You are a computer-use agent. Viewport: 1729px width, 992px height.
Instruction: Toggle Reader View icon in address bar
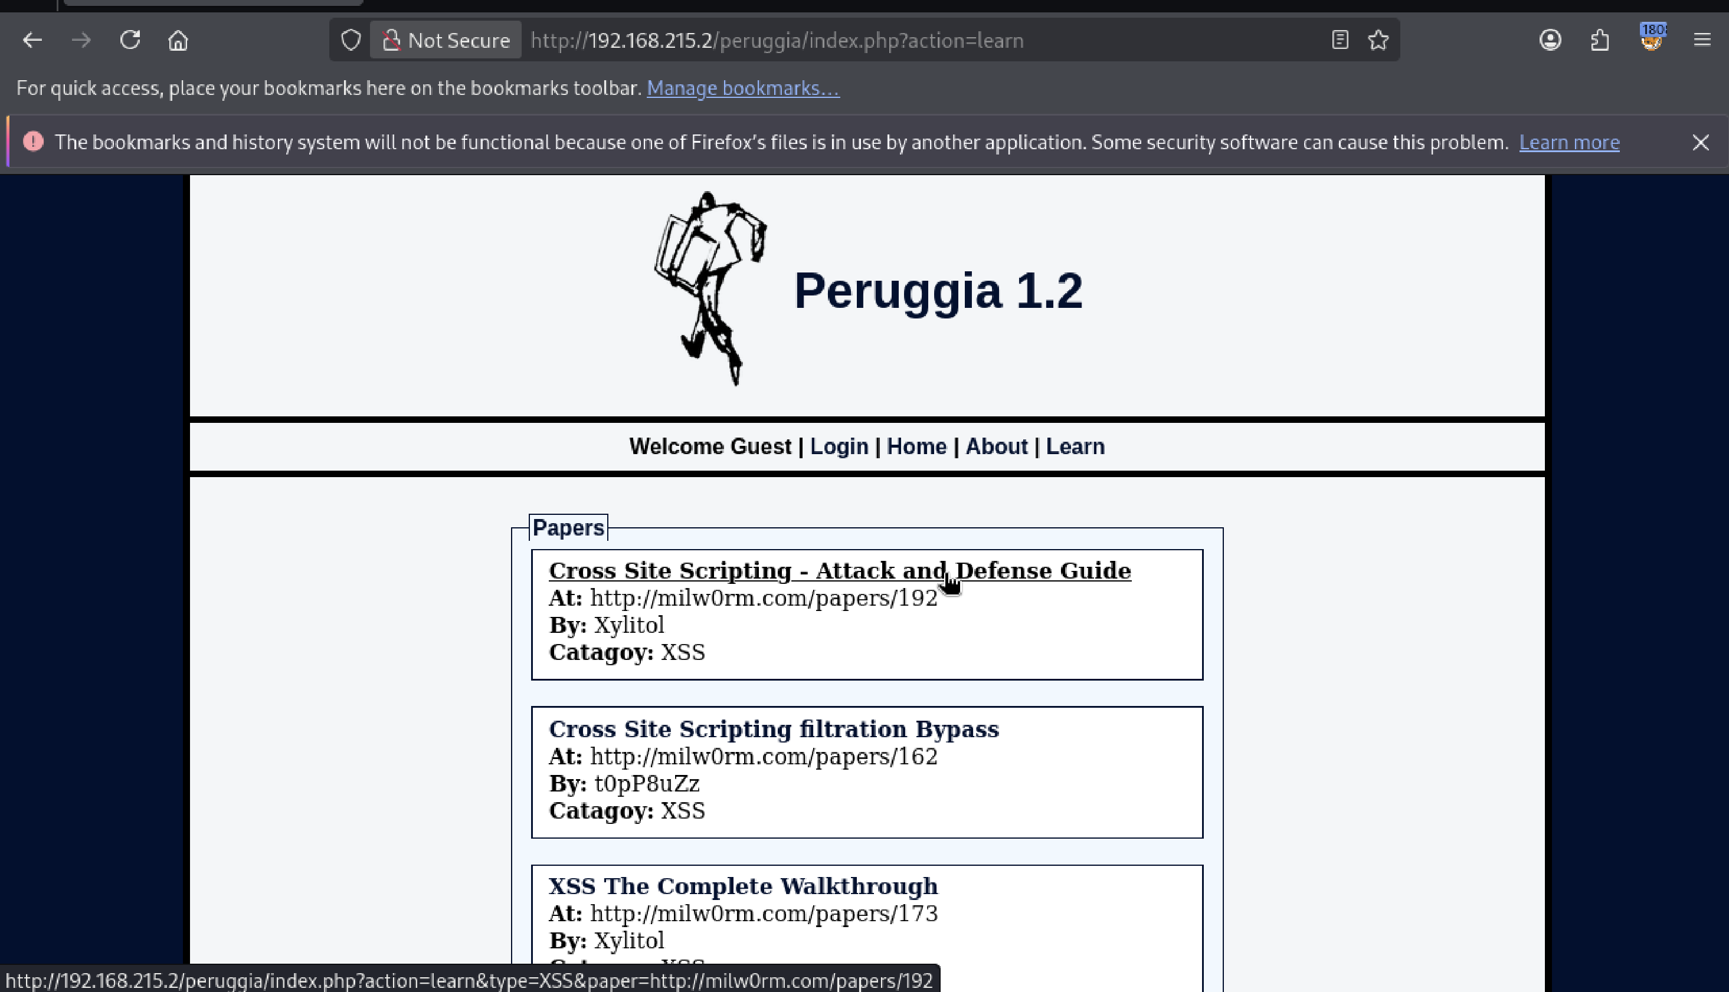pos(1339,40)
